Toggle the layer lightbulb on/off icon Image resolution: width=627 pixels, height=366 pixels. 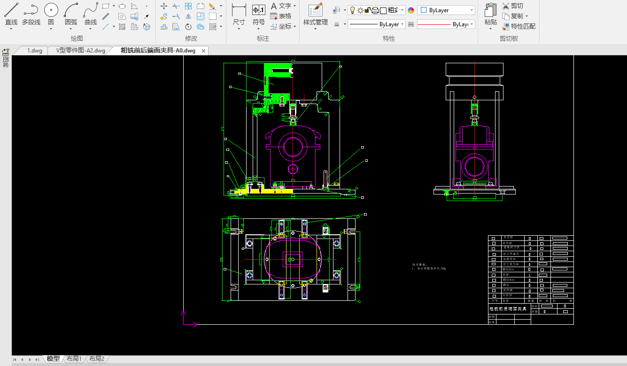coord(352,10)
